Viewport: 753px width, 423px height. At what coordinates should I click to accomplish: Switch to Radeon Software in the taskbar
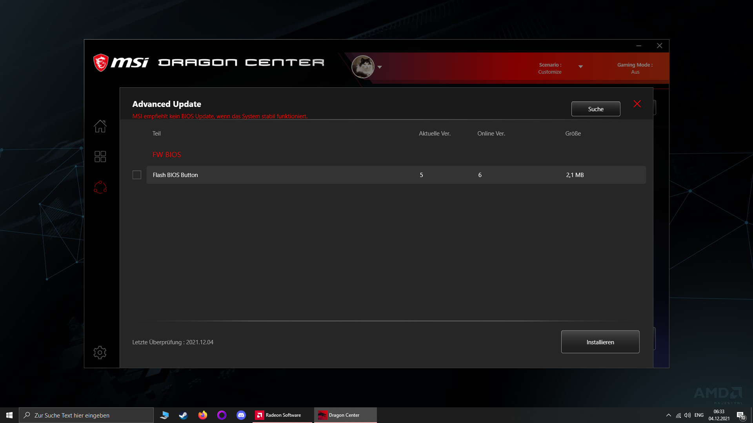coord(278,415)
